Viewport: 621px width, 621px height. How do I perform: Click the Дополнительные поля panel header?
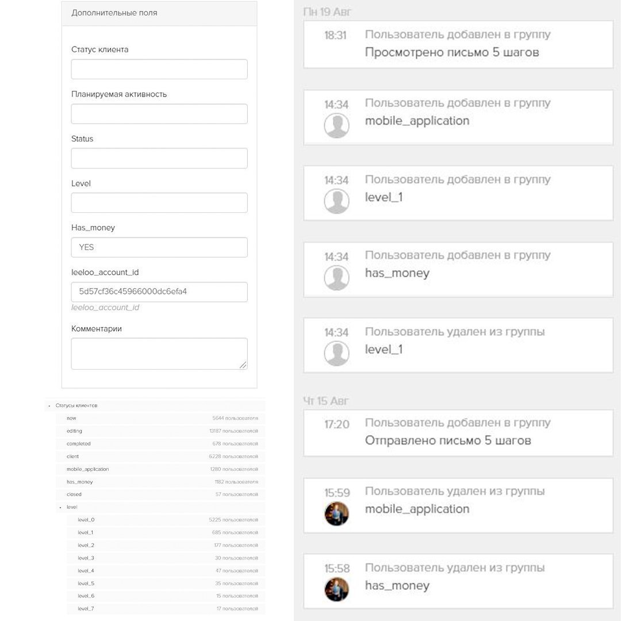tap(159, 13)
